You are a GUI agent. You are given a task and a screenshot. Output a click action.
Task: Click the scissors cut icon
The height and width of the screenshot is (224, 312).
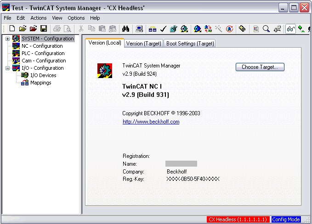pos(81,29)
